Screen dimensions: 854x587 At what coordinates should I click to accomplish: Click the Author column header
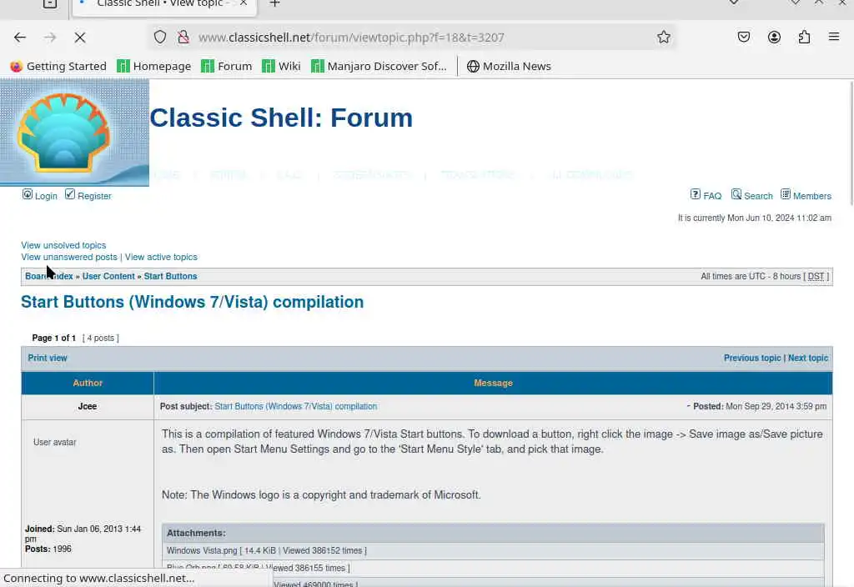(88, 383)
